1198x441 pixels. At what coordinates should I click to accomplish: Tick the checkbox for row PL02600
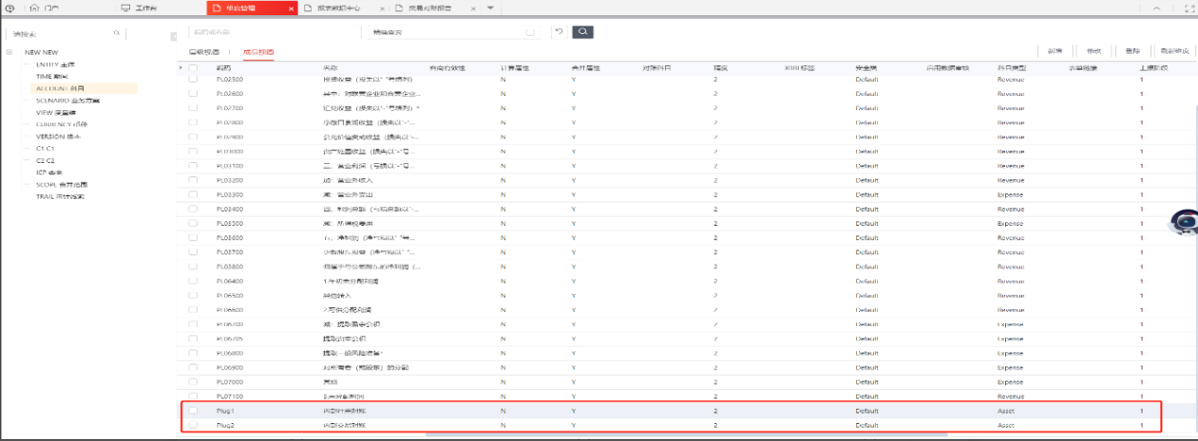(193, 94)
